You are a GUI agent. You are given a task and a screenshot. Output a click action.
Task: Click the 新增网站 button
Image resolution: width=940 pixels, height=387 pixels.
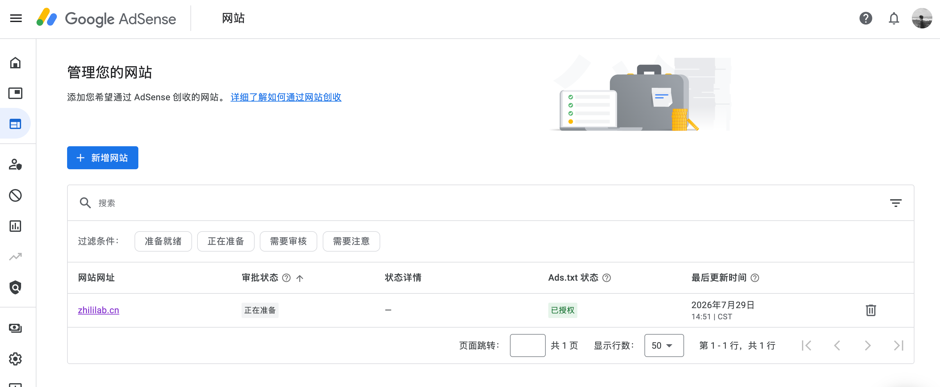point(103,157)
